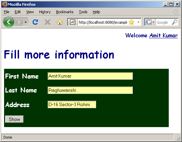Open the File menu
The height and width of the screenshot is (142, 182).
click(x=6, y=12)
